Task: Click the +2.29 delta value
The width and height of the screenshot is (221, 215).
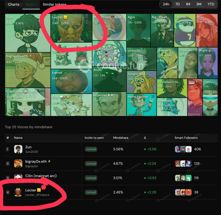Action: click(x=150, y=192)
